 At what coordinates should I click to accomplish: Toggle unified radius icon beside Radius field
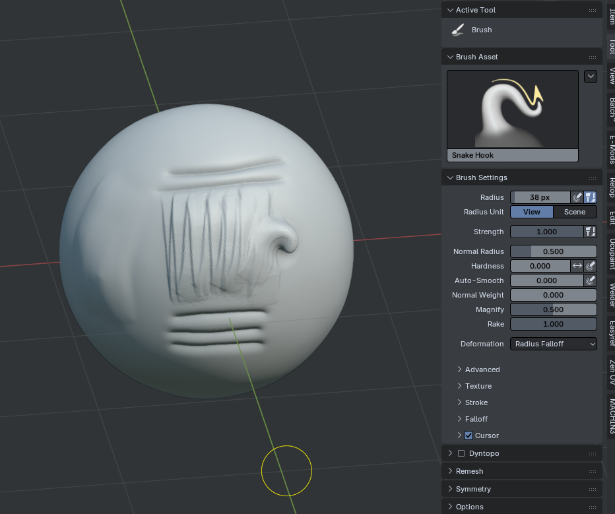(x=591, y=197)
